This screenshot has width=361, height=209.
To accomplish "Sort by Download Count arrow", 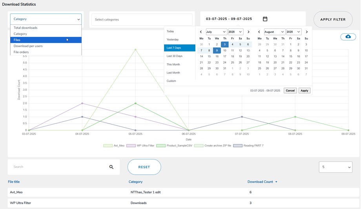I will pos(276,182).
